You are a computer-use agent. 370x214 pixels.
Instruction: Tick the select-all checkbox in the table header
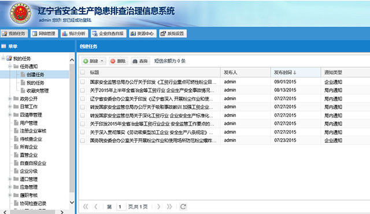pyautogui.click(x=83, y=72)
